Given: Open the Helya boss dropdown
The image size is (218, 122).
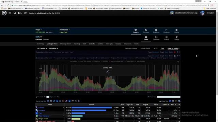Looking at the screenshot, I should click(38, 29).
